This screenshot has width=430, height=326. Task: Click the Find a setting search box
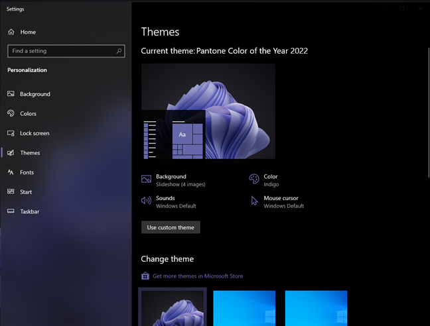click(66, 51)
